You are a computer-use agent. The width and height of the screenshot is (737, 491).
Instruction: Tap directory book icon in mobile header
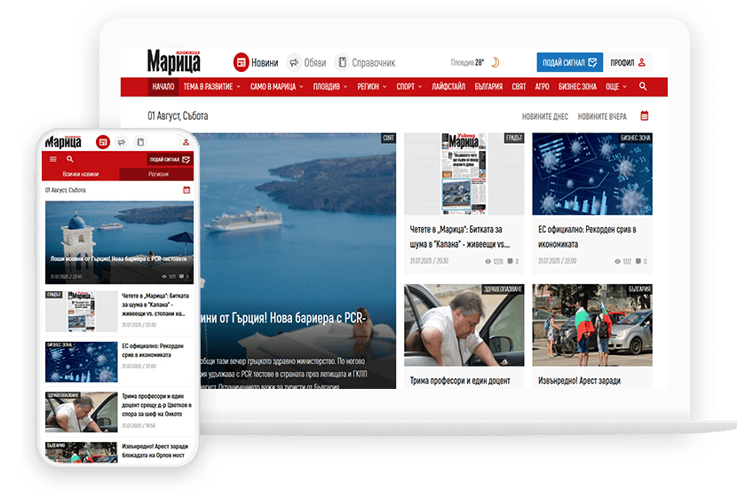point(140,142)
